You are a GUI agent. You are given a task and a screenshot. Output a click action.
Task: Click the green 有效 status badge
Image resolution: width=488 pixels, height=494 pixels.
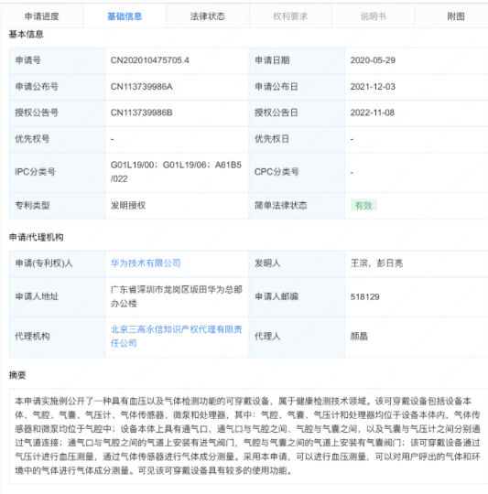click(x=363, y=206)
